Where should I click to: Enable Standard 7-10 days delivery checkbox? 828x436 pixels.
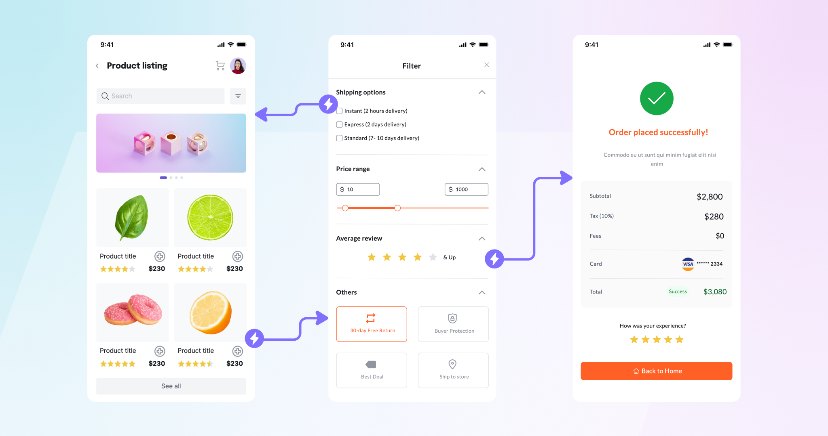tap(338, 138)
